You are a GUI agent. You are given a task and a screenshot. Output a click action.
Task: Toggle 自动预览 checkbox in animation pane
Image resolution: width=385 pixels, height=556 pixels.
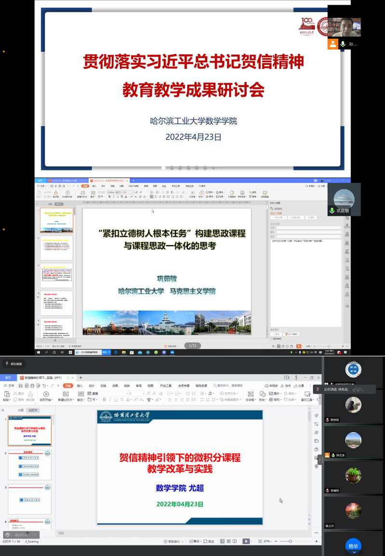274,338
